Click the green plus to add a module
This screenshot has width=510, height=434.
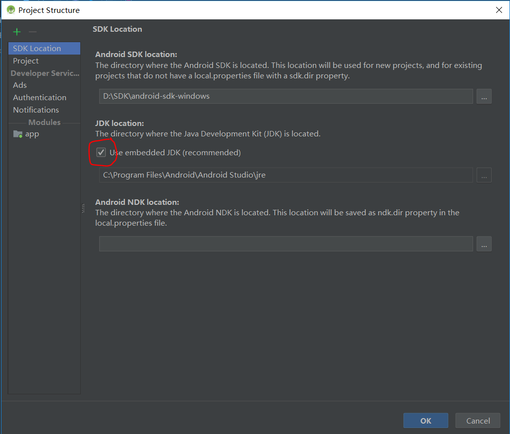[x=16, y=31]
